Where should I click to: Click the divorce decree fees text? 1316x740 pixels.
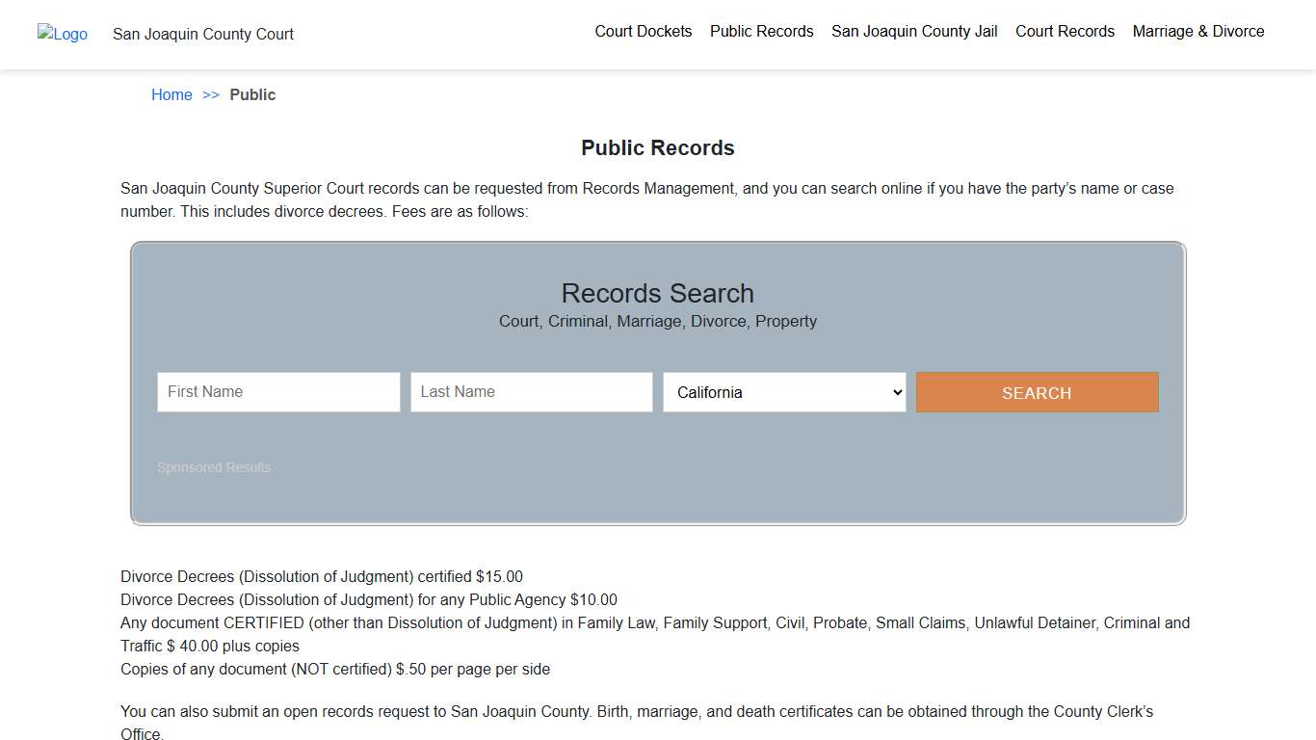[x=322, y=576]
